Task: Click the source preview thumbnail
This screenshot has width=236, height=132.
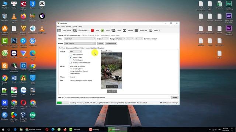Action: click(x=111, y=71)
